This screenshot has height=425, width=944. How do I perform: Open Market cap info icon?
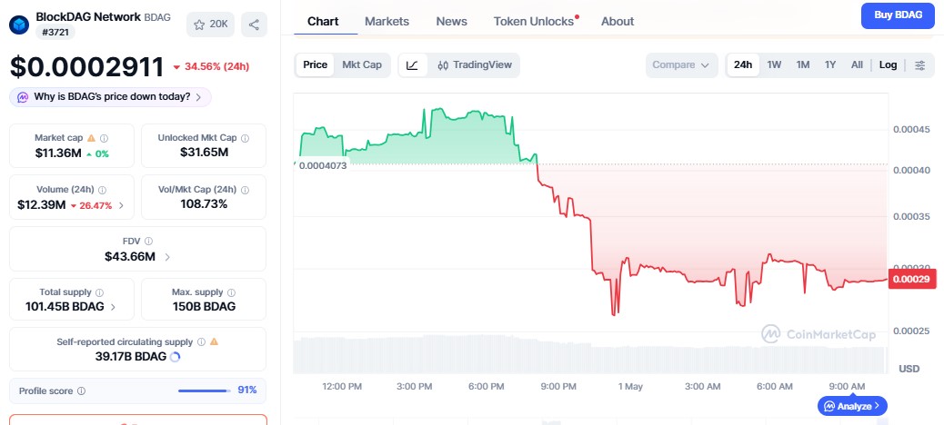pyautogui.click(x=105, y=138)
